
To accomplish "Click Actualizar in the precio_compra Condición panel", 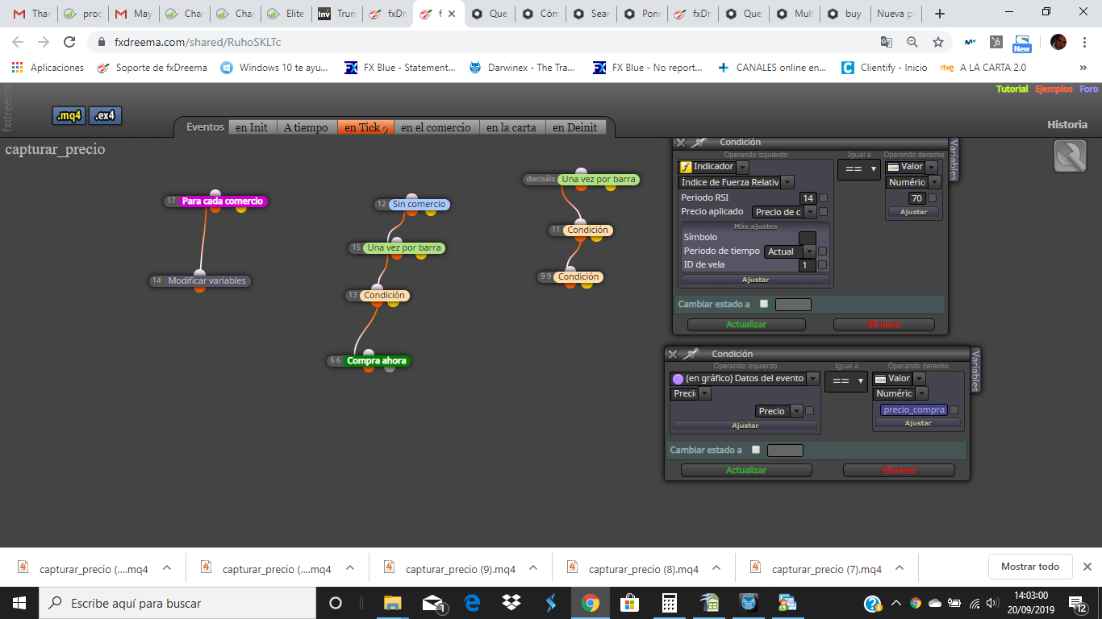I will pyautogui.click(x=746, y=470).
